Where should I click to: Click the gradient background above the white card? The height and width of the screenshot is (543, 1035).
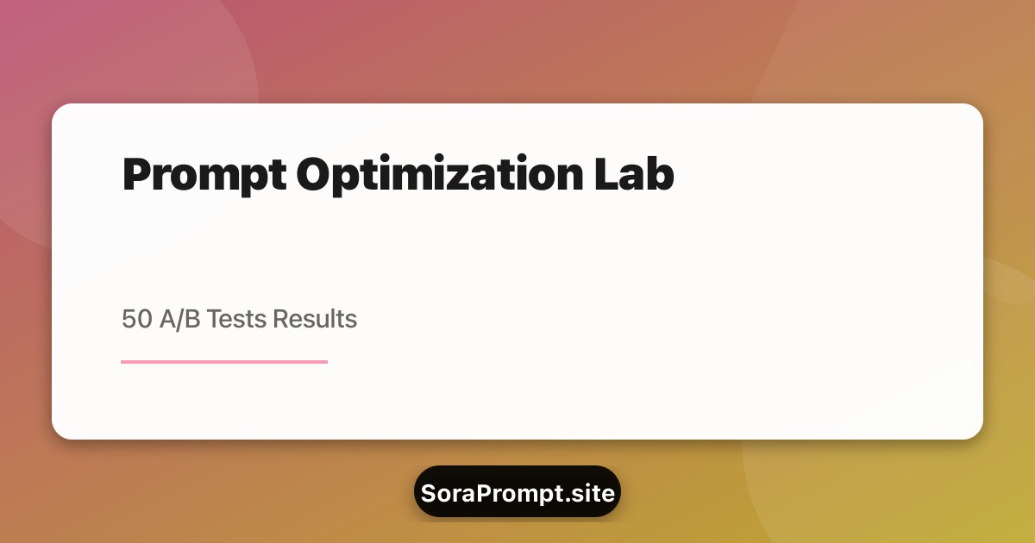pyautogui.click(x=517, y=52)
